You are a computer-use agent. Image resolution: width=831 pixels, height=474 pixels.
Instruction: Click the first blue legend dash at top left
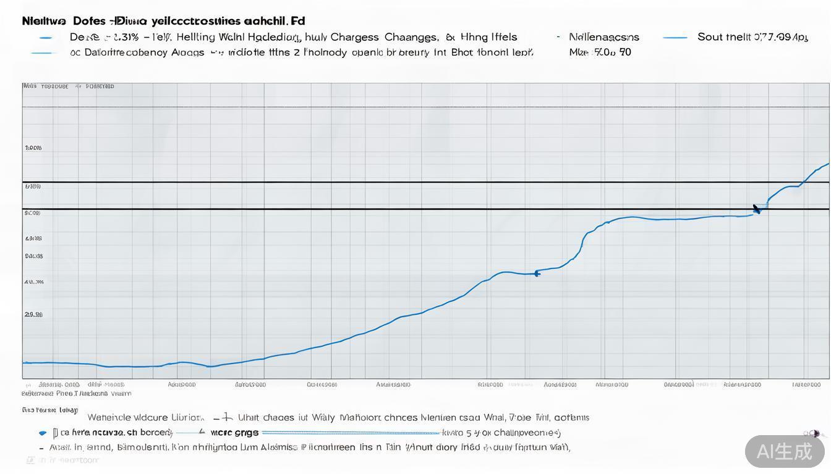tap(46, 38)
